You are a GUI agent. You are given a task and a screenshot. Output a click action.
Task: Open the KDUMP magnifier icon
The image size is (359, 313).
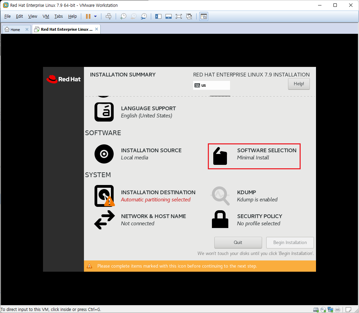[x=220, y=196]
